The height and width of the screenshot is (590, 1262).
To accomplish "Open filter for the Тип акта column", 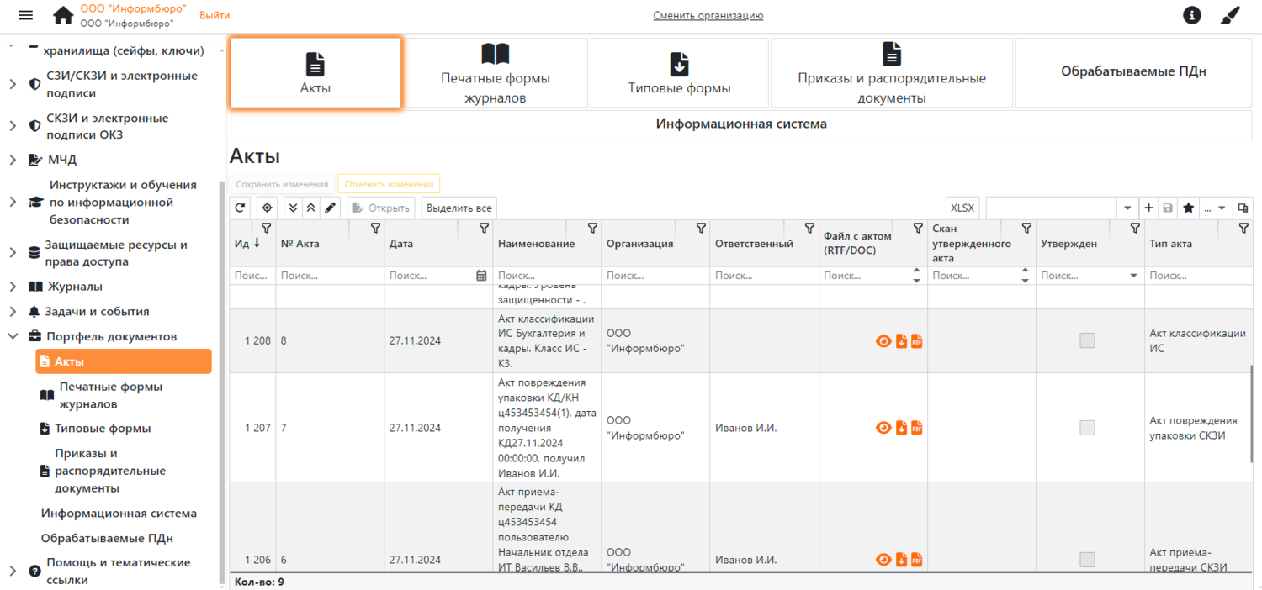I will coord(1243,228).
